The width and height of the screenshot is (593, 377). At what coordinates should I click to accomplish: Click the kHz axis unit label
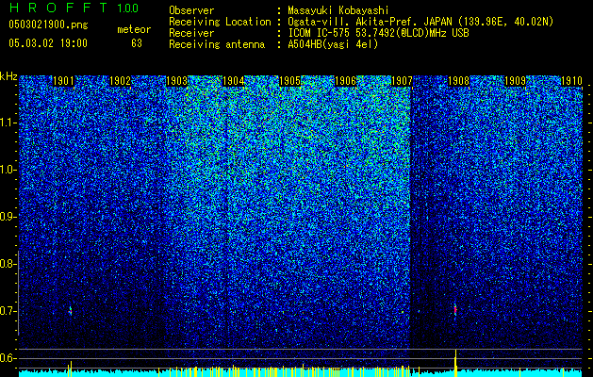tap(8, 76)
